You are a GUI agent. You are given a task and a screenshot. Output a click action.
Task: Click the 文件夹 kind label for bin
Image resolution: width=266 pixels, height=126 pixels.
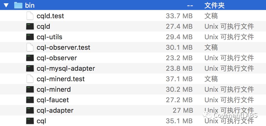click(x=214, y=6)
